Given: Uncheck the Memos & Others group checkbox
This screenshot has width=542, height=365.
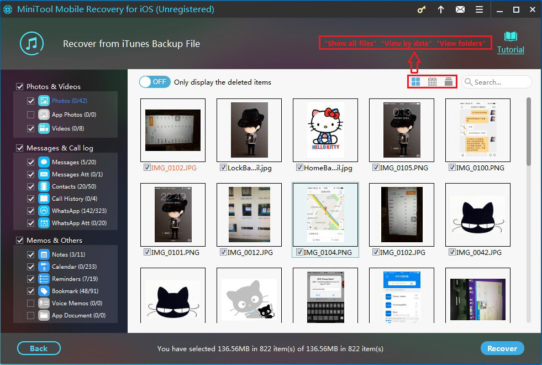Looking at the screenshot, I should [20, 240].
